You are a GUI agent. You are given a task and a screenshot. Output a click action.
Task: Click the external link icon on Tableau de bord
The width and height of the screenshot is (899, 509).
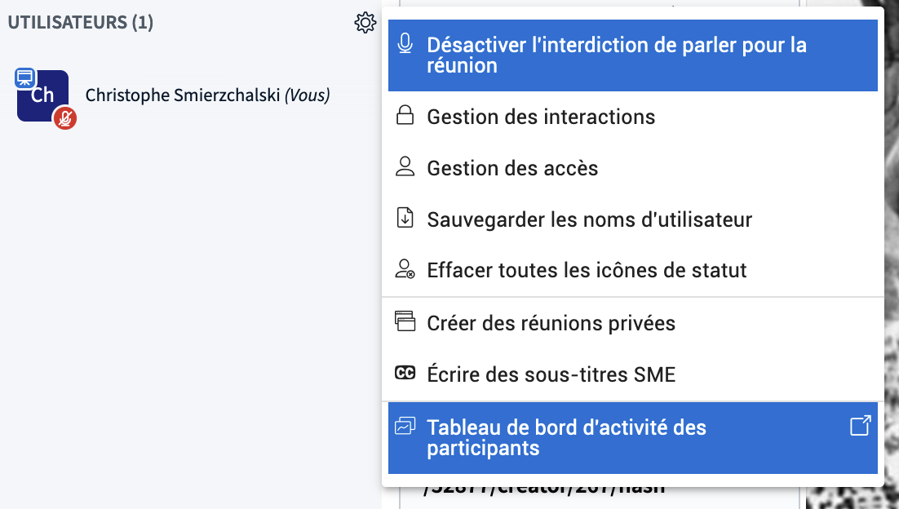click(860, 426)
